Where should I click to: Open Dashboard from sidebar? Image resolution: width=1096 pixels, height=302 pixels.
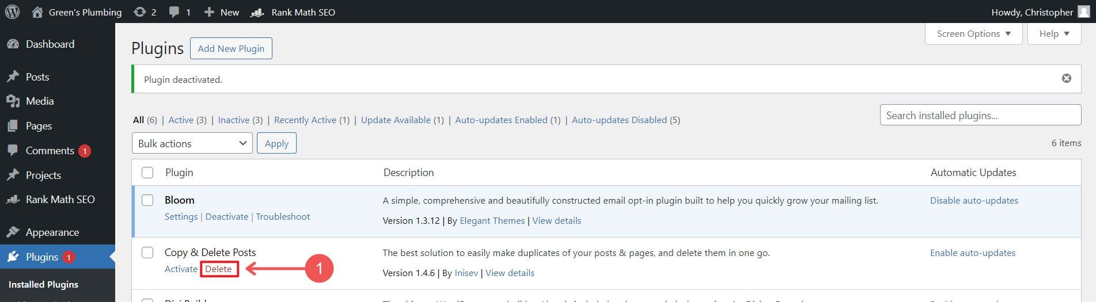tap(50, 44)
